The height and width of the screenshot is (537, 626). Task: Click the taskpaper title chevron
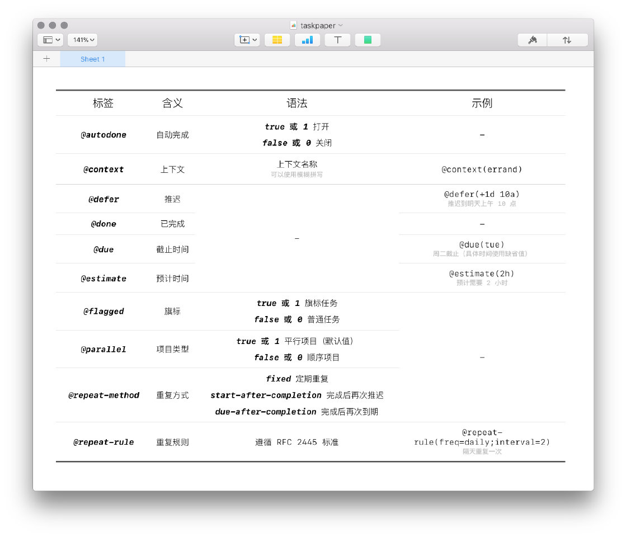click(341, 25)
